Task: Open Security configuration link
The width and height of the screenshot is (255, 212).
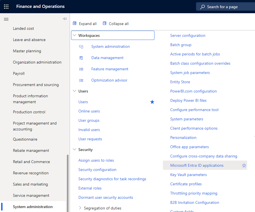Action: [x=97, y=170]
